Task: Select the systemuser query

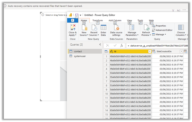Action: 80,56
